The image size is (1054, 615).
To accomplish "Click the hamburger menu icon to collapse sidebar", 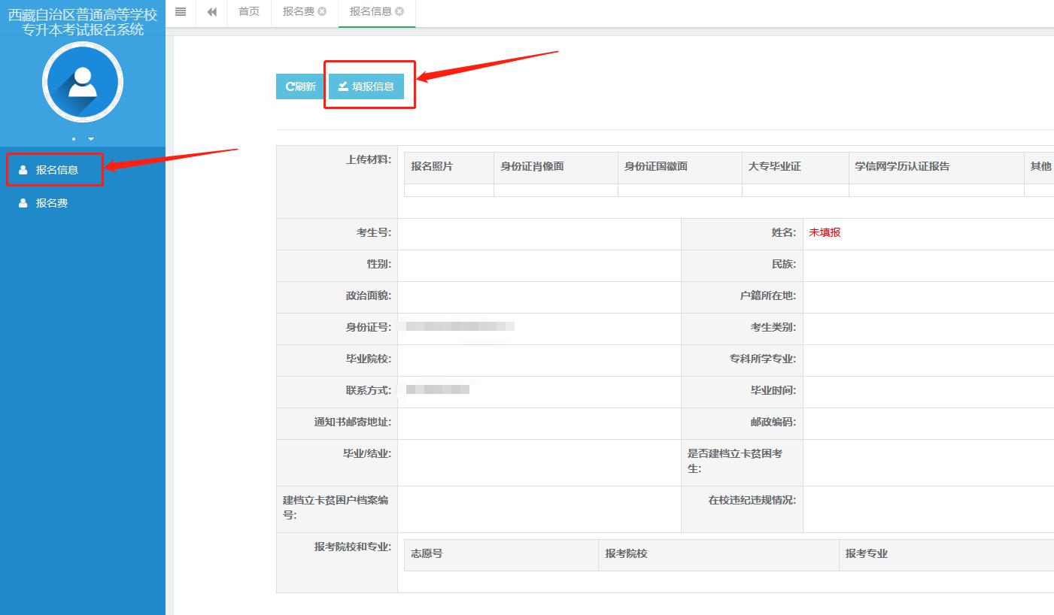I will (181, 12).
